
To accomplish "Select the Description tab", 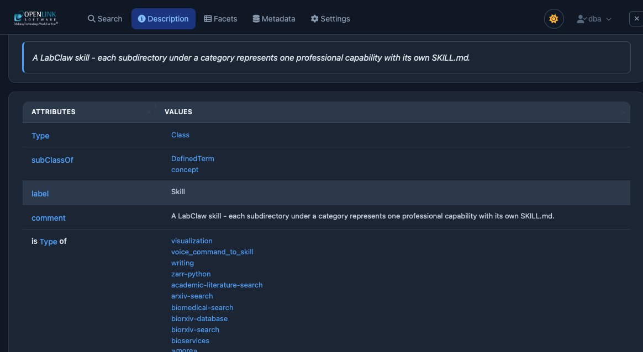I will pos(163,19).
